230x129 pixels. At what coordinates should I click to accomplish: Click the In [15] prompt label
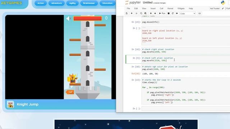click(x=136, y=22)
